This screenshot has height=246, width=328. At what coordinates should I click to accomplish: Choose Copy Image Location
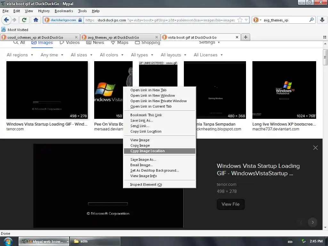point(160,151)
